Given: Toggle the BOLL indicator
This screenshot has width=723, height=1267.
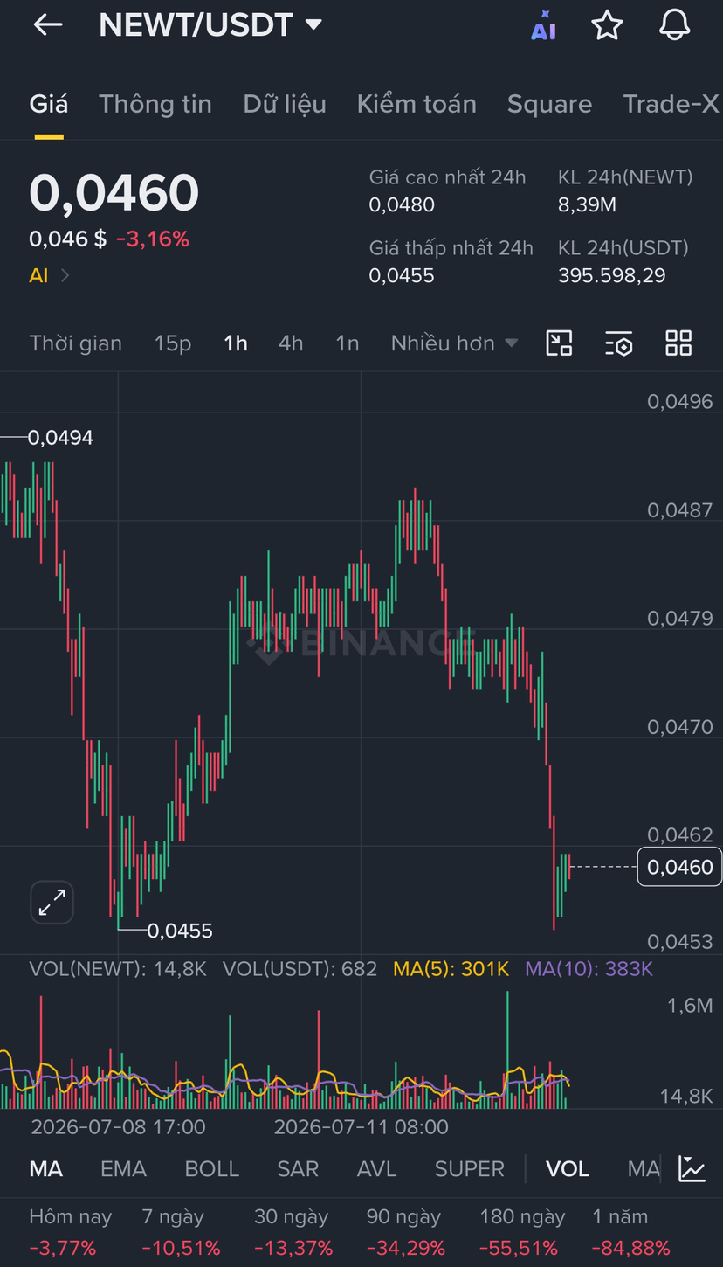Looking at the screenshot, I should (x=211, y=1169).
